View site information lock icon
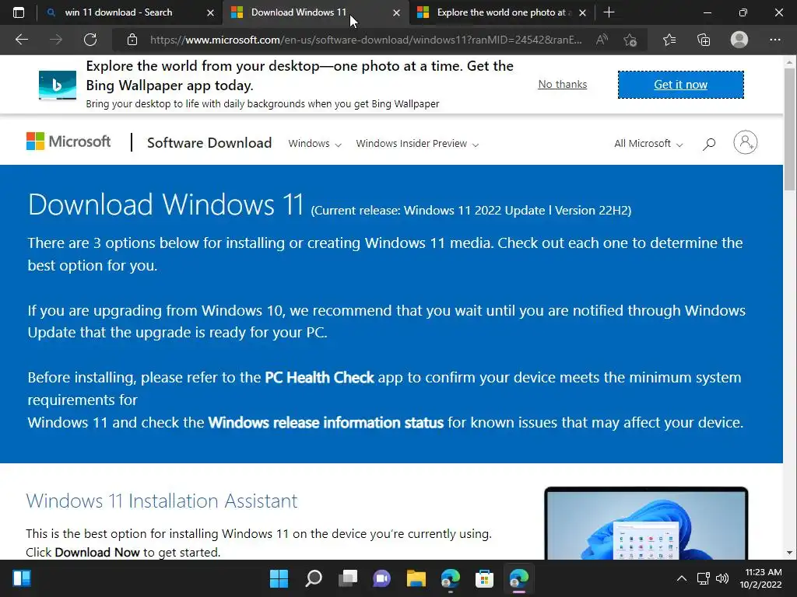 pos(132,40)
